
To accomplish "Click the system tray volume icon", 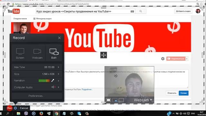I will coord(184,113).
